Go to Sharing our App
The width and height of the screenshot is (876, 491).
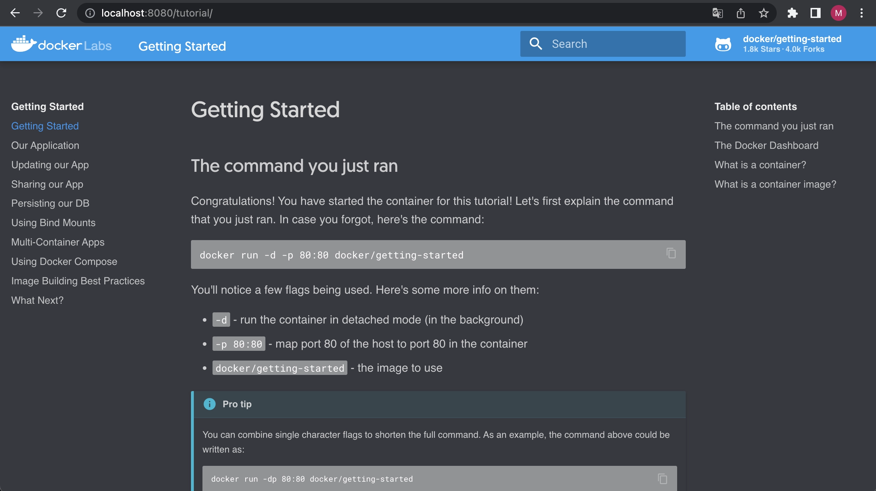[47, 184]
